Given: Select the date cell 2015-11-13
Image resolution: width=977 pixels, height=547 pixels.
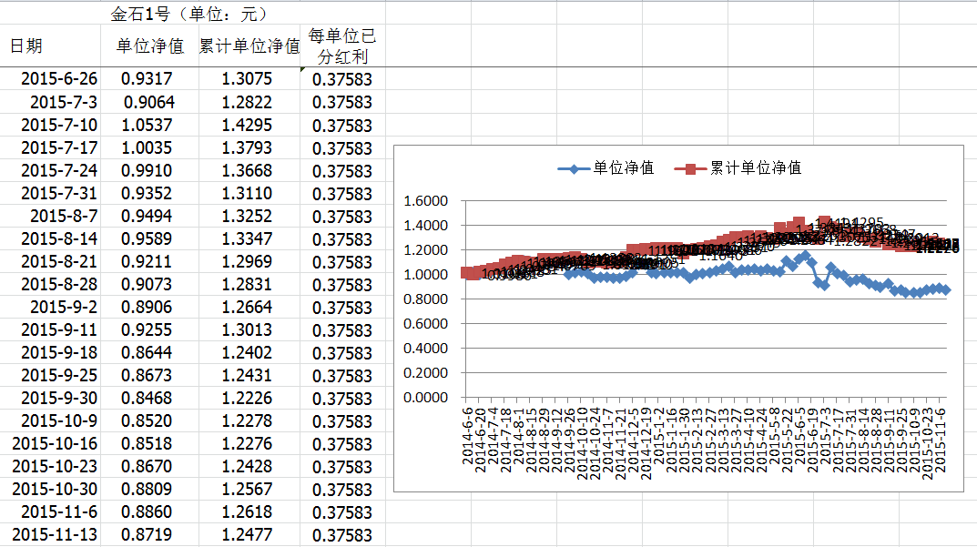Looking at the screenshot, I should pos(55,534).
